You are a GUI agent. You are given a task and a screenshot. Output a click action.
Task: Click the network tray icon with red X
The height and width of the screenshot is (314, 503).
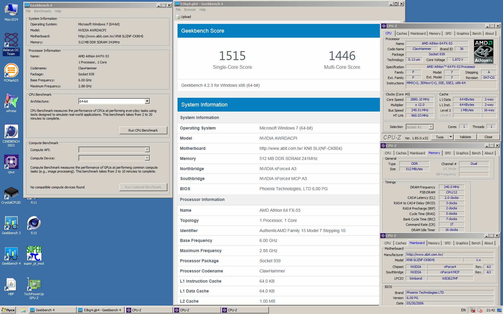coord(473,310)
